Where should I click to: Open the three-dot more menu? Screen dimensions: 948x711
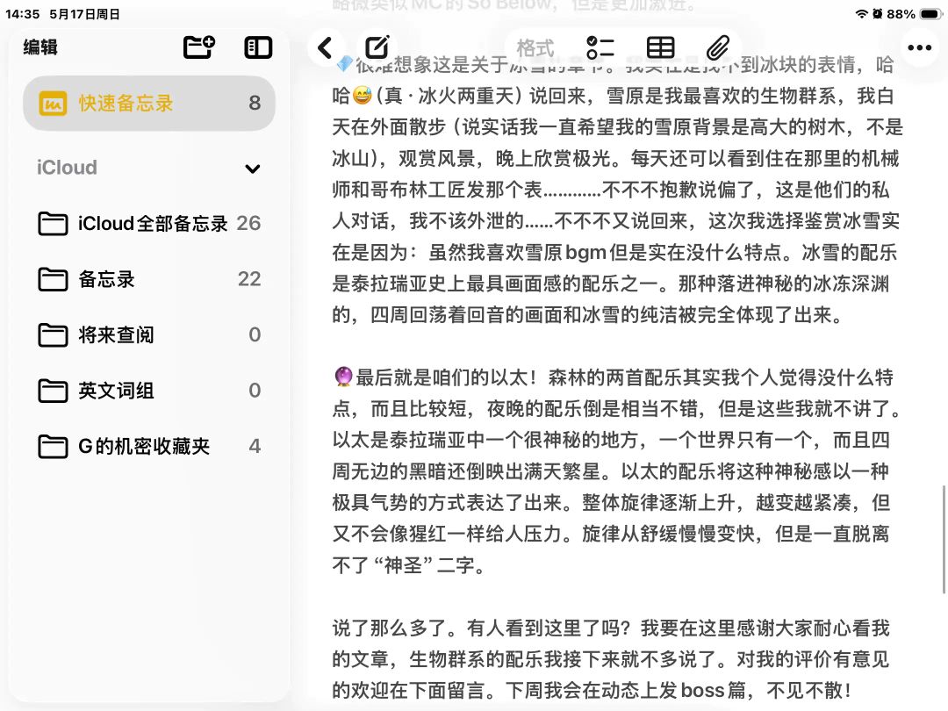pyautogui.click(x=920, y=47)
